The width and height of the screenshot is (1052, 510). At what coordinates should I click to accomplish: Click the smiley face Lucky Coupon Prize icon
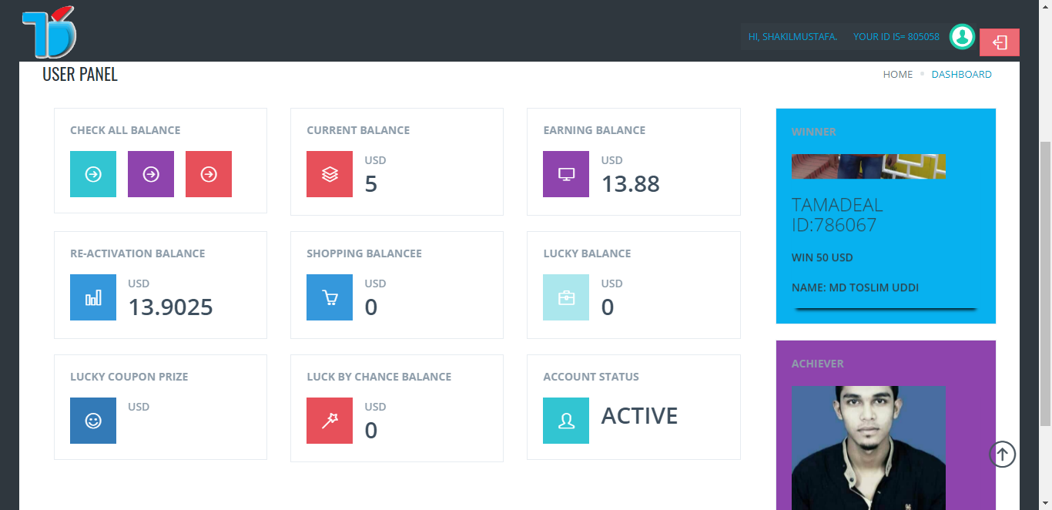point(93,421)
